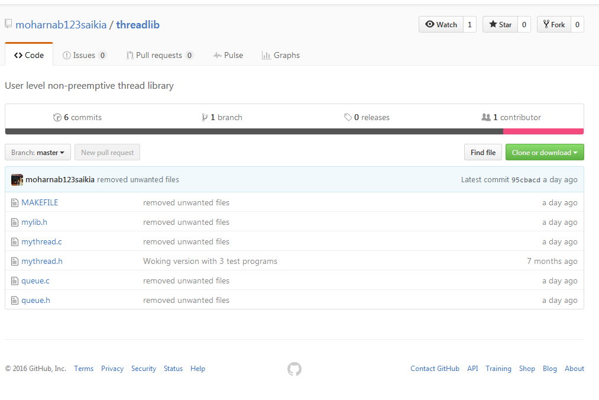Open the Contact GitHub footer link
599x400 pixels.
click(x=435, y=369)
